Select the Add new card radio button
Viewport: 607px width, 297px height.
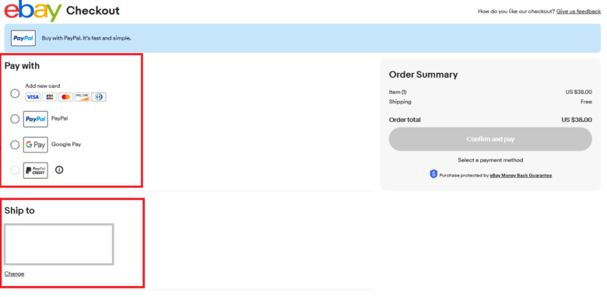[15, 93]
